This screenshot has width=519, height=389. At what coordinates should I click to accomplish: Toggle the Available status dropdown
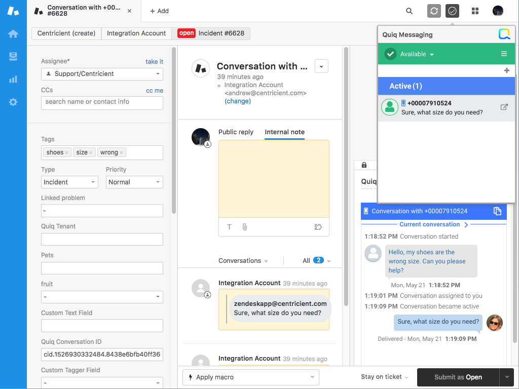pos(417,54)
